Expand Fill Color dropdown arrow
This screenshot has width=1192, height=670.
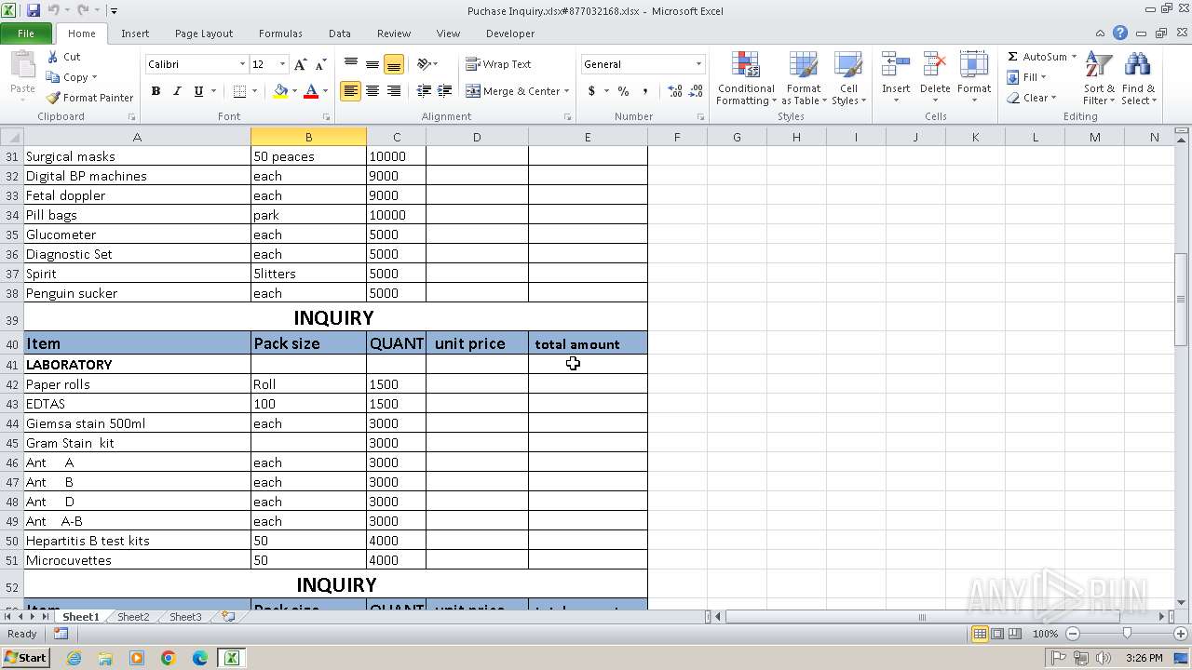pyautogui.click(x=294, y=91)
